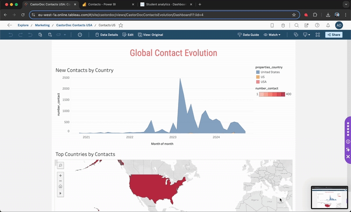Open the Watch dropdown
Screen dimensions: 351x212
[x=272, y=35]
